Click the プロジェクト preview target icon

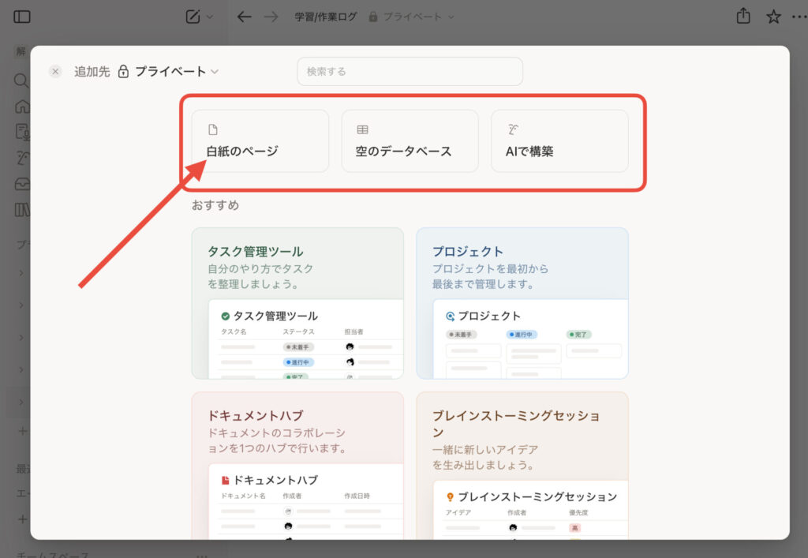click(450, 316)
